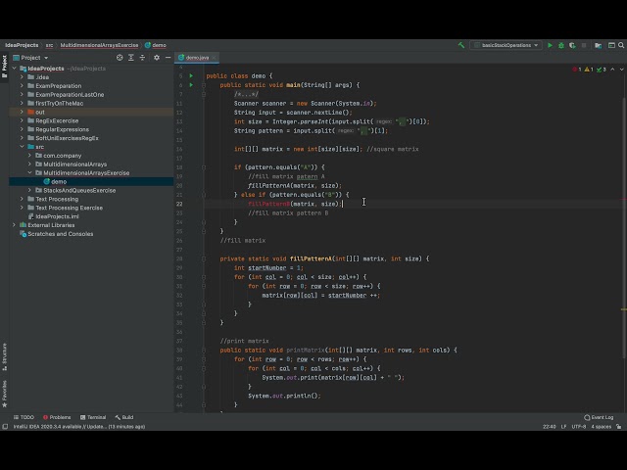The height and width of the screenshot is (470, 627).
Task: Open the Structure side tool tab
Action: 4,356
